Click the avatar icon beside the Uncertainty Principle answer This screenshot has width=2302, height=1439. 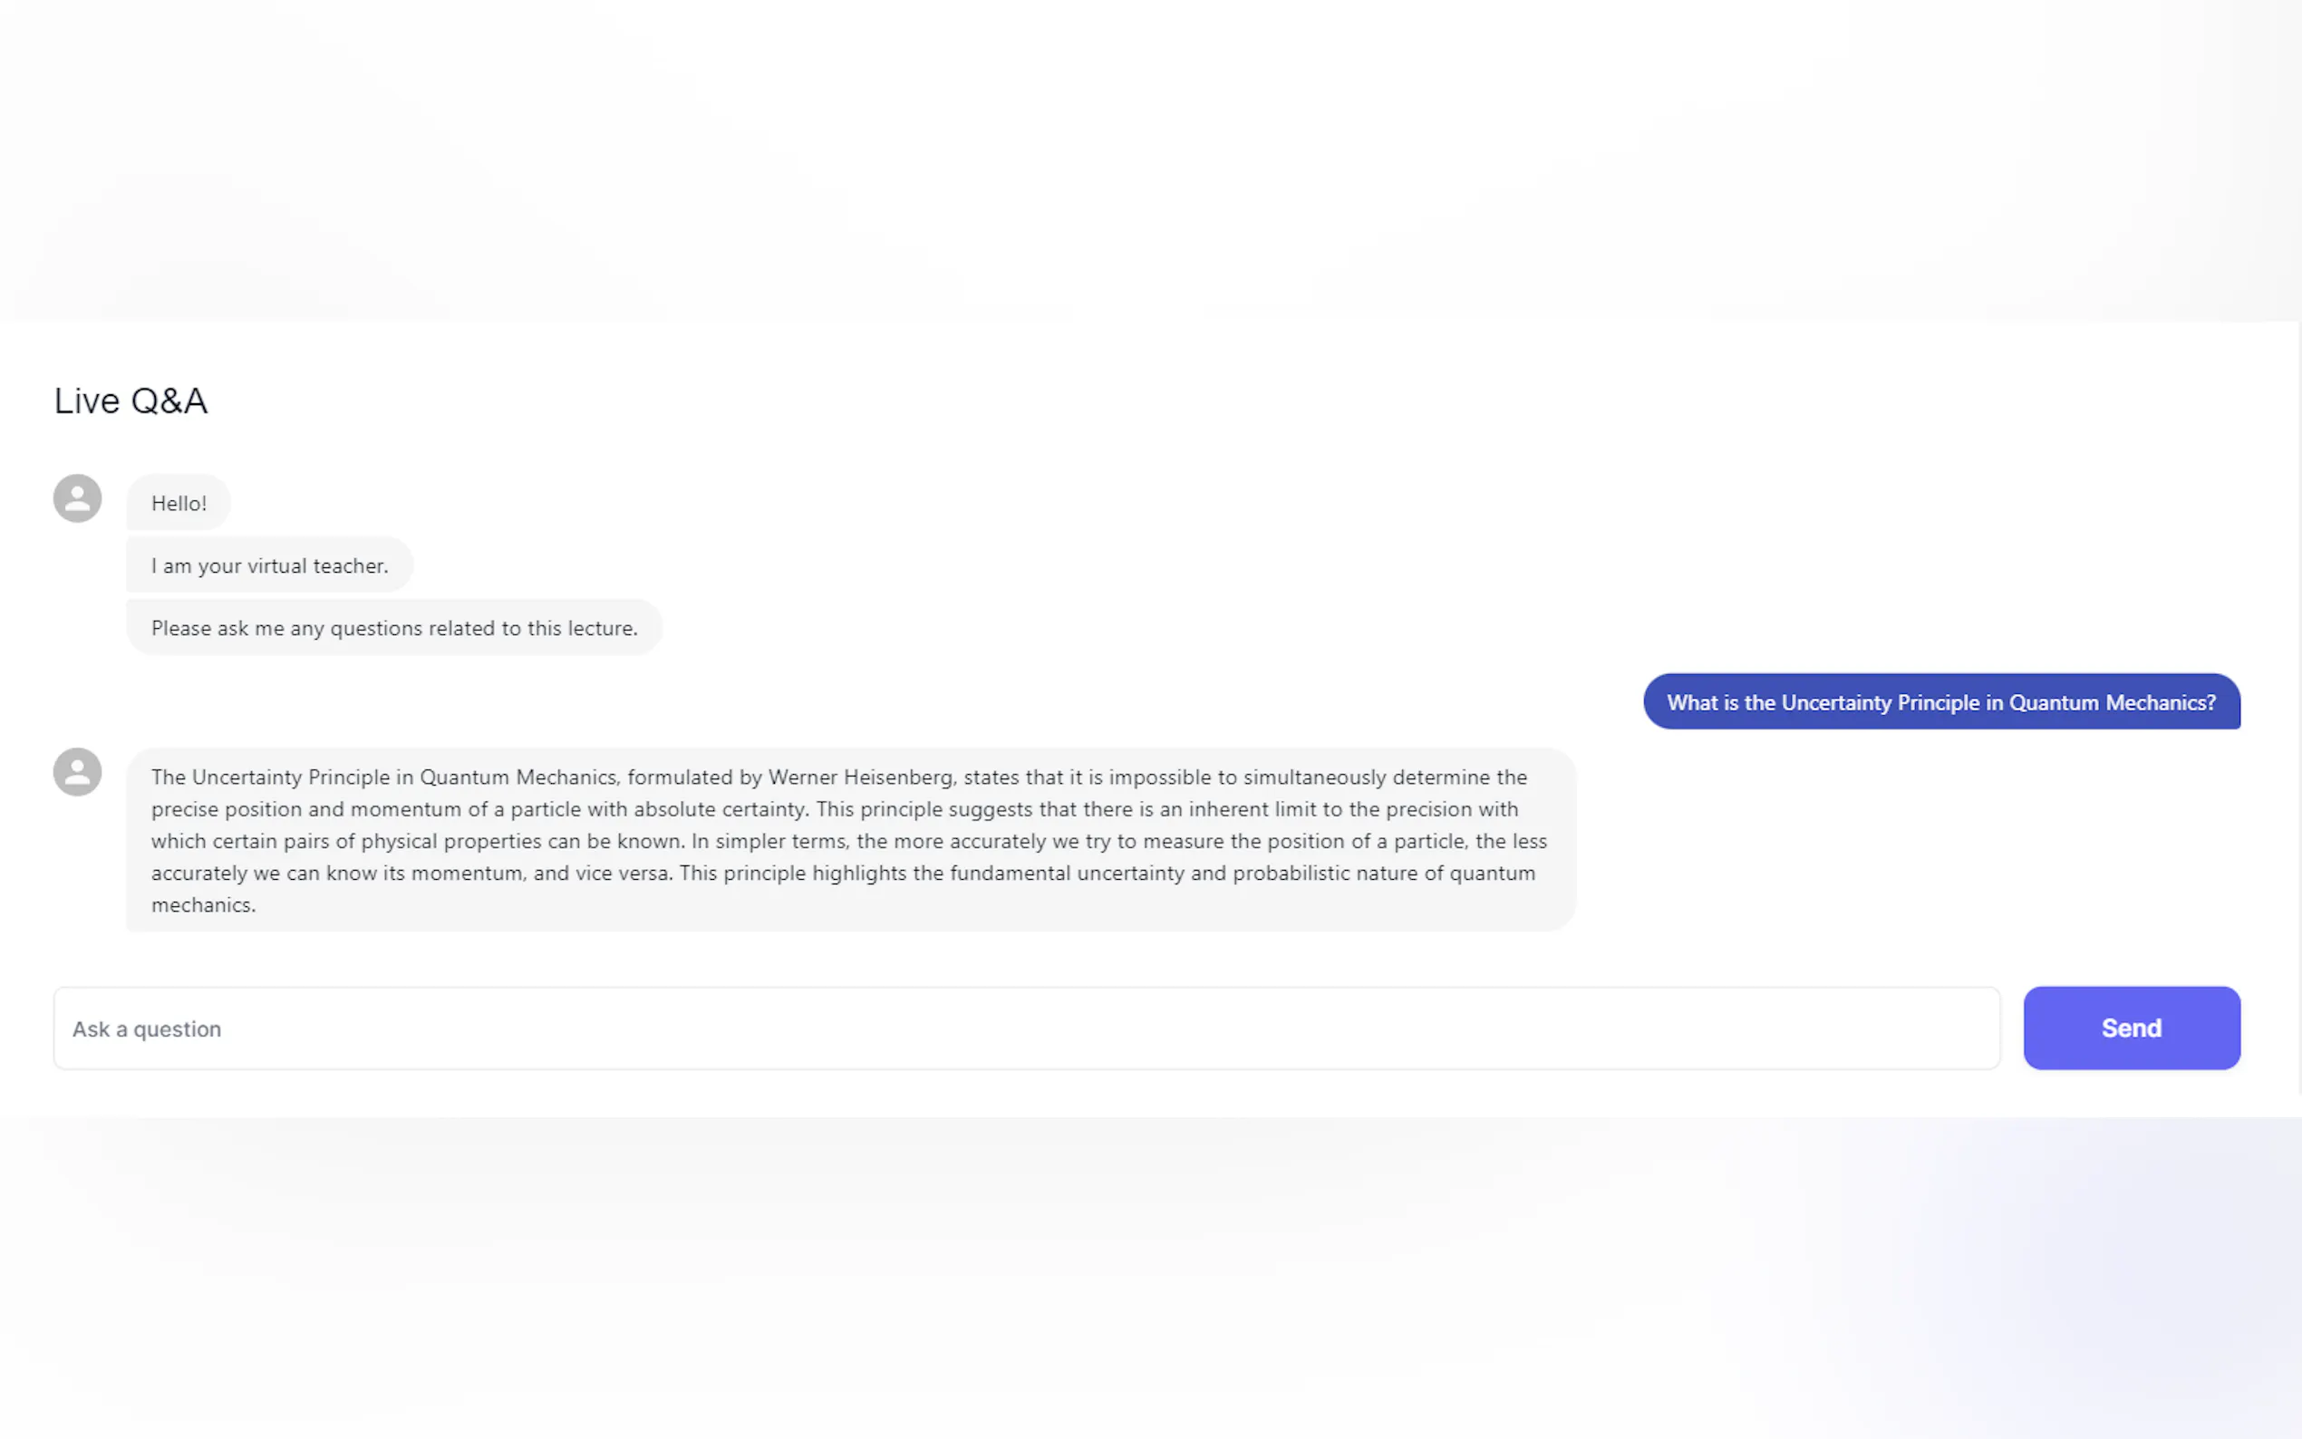[x=77, y=772]
